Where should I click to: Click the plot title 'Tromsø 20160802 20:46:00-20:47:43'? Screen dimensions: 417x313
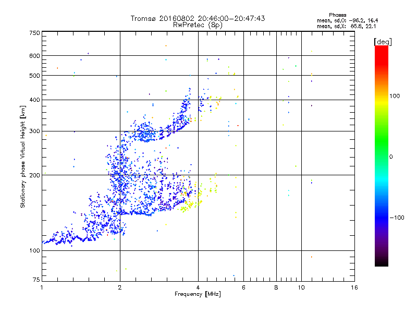point(198,18)
